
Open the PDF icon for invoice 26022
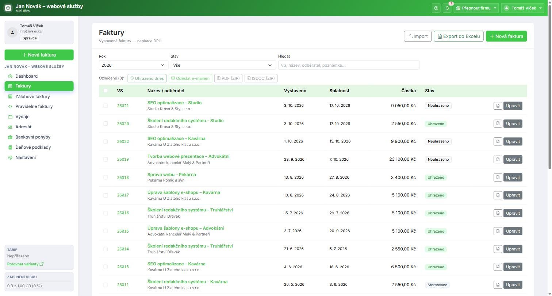(498, 141)
